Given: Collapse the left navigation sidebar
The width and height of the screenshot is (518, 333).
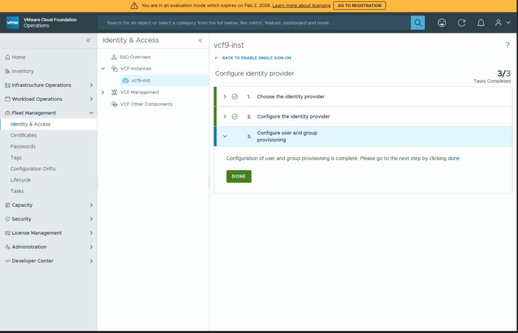Looking at the screenshot, I should [89, 40].
